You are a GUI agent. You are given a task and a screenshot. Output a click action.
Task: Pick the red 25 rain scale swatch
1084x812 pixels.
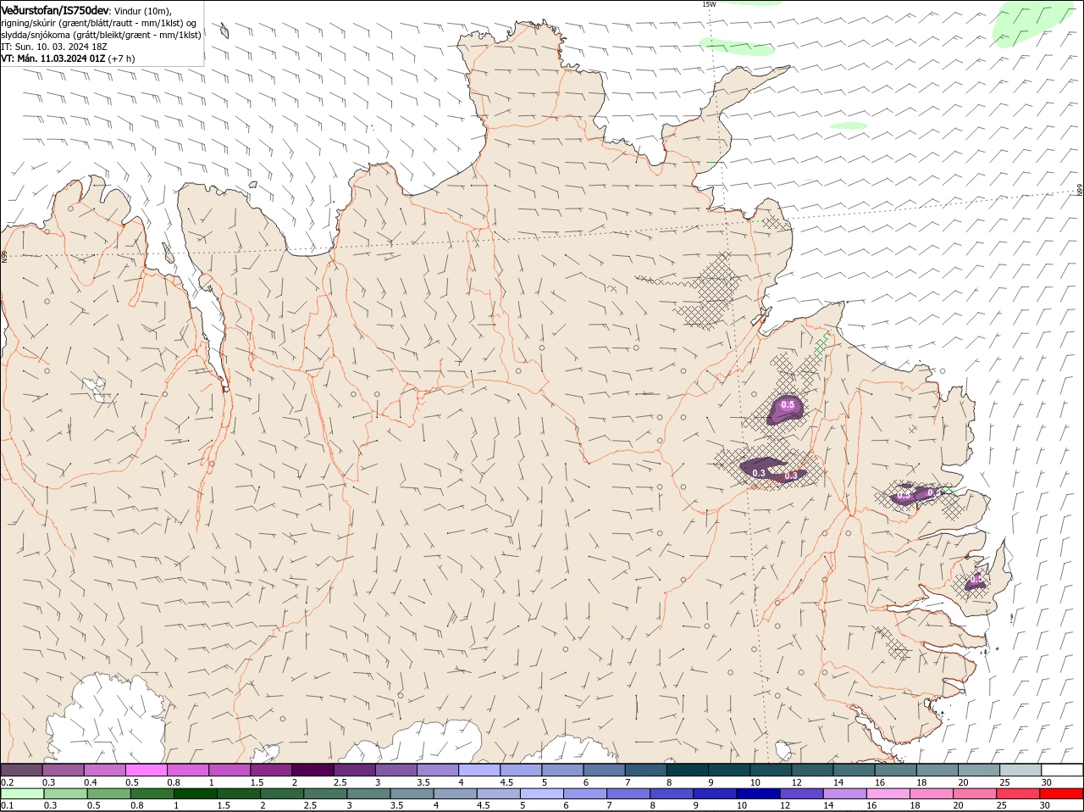pyautogui.click(x=1016, y=794)
